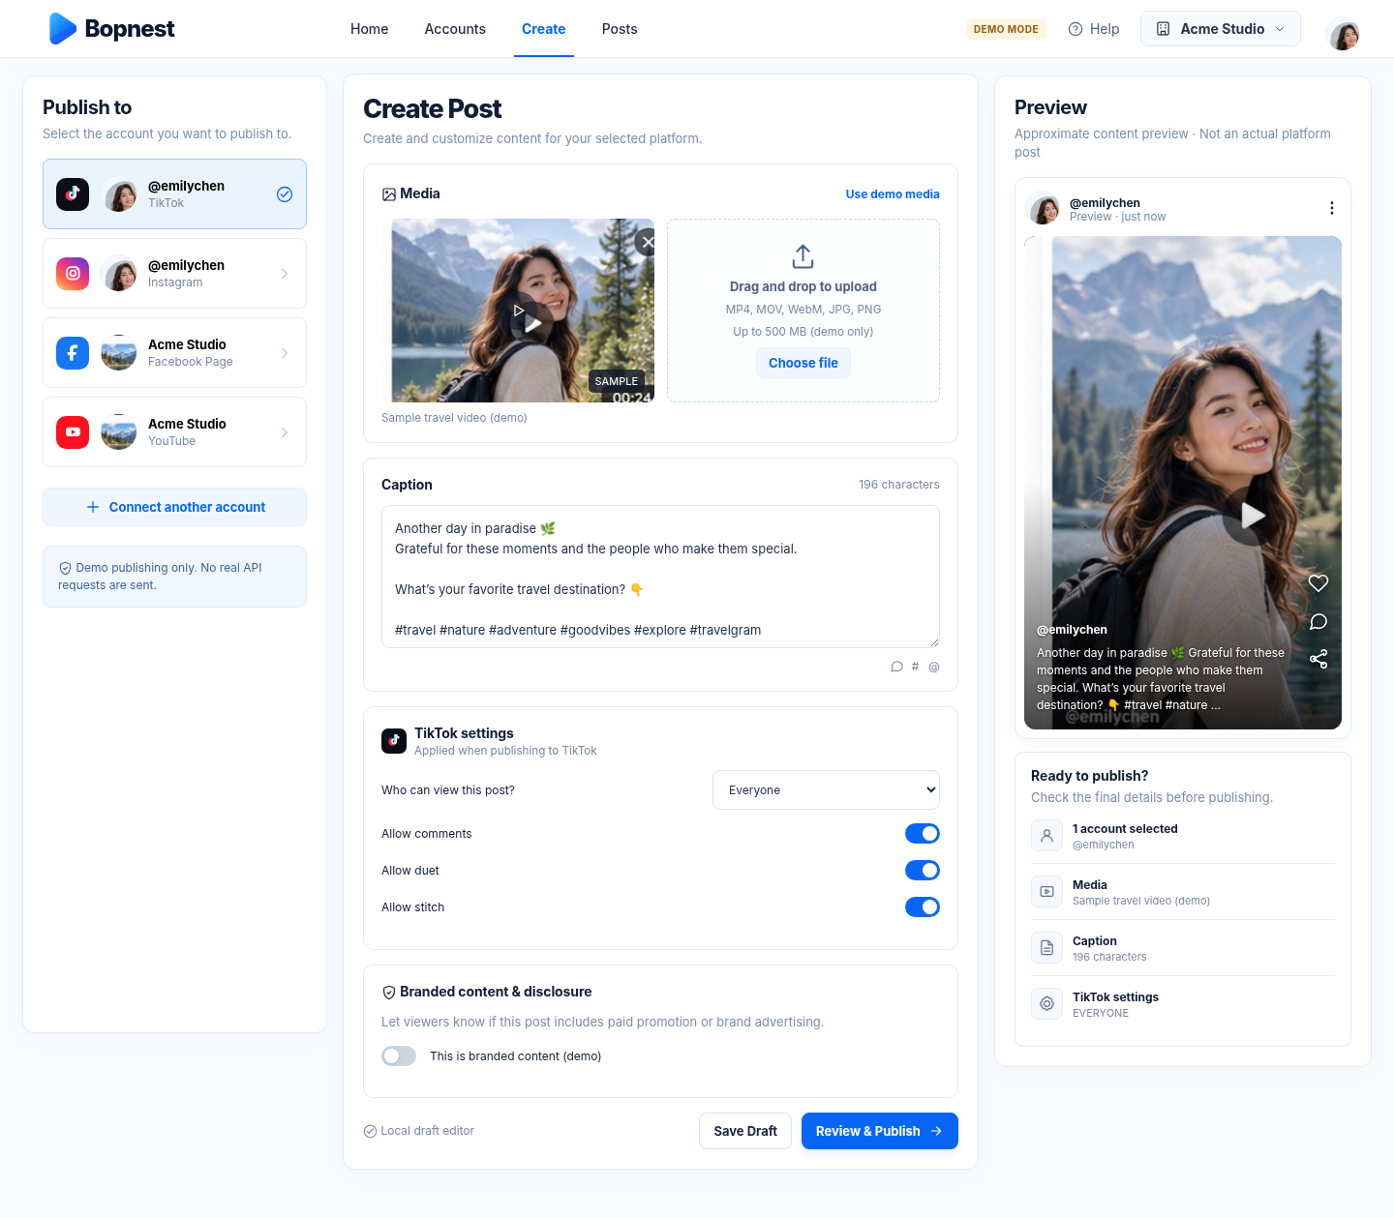Play the video in the preview panel
Screen dimensions: 1394x1218
point(1253,516)
